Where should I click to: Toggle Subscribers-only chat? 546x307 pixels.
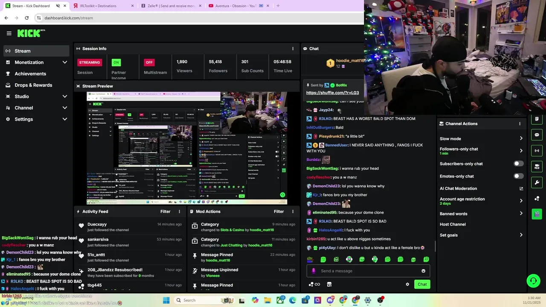click(x=518, y=164)
